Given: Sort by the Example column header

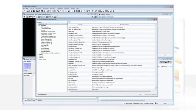Looking at the screenshot, I should click(80, 25).
